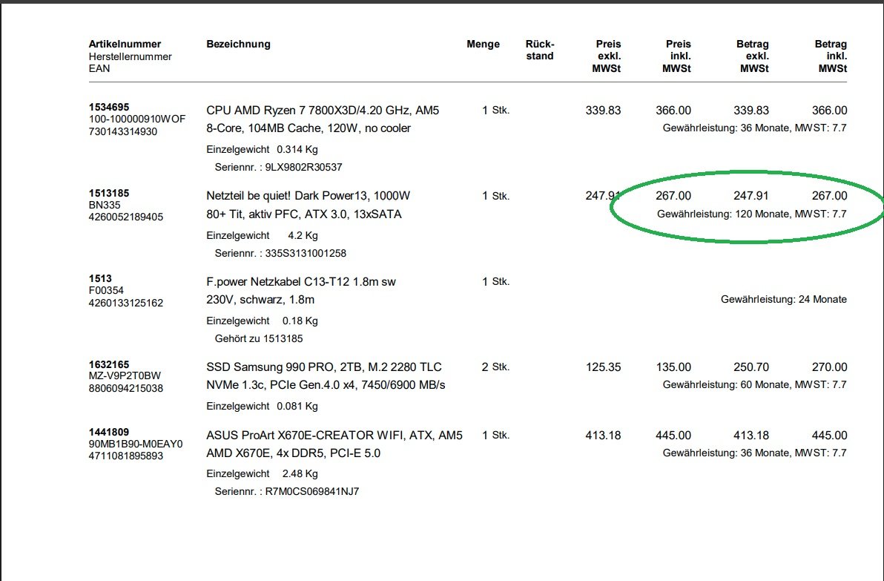Click Gewährleistung: 24 Monate text

784,300
